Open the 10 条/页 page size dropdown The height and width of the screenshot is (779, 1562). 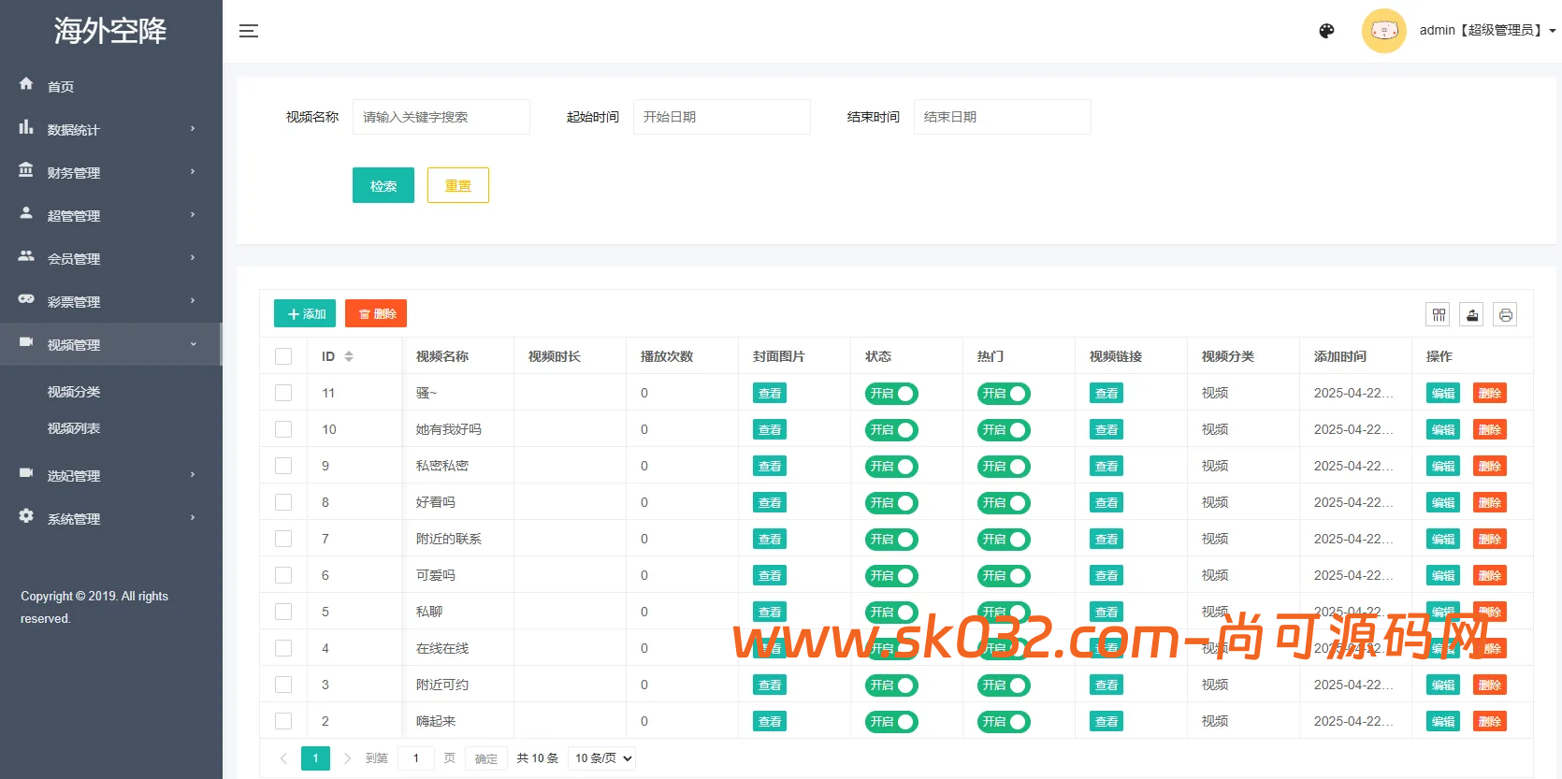pyautogui.click(x=603, y=758)
